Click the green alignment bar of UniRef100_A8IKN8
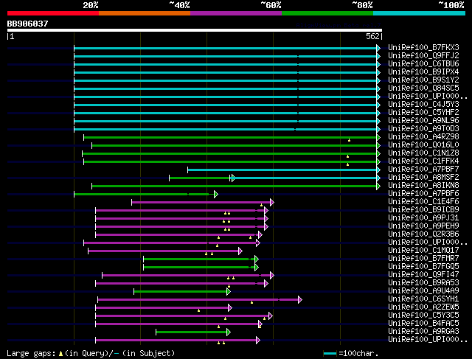This screenshot has height=359, width=472. tap(234, 187)
